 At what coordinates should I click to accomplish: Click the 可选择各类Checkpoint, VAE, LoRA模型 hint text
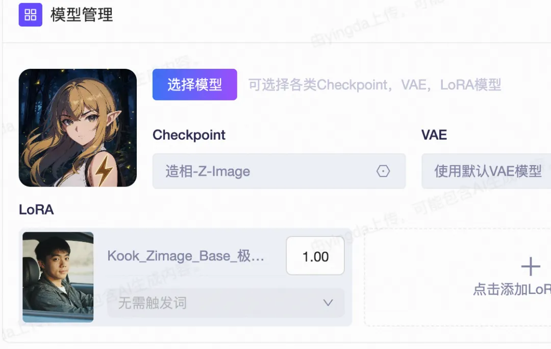374,85
